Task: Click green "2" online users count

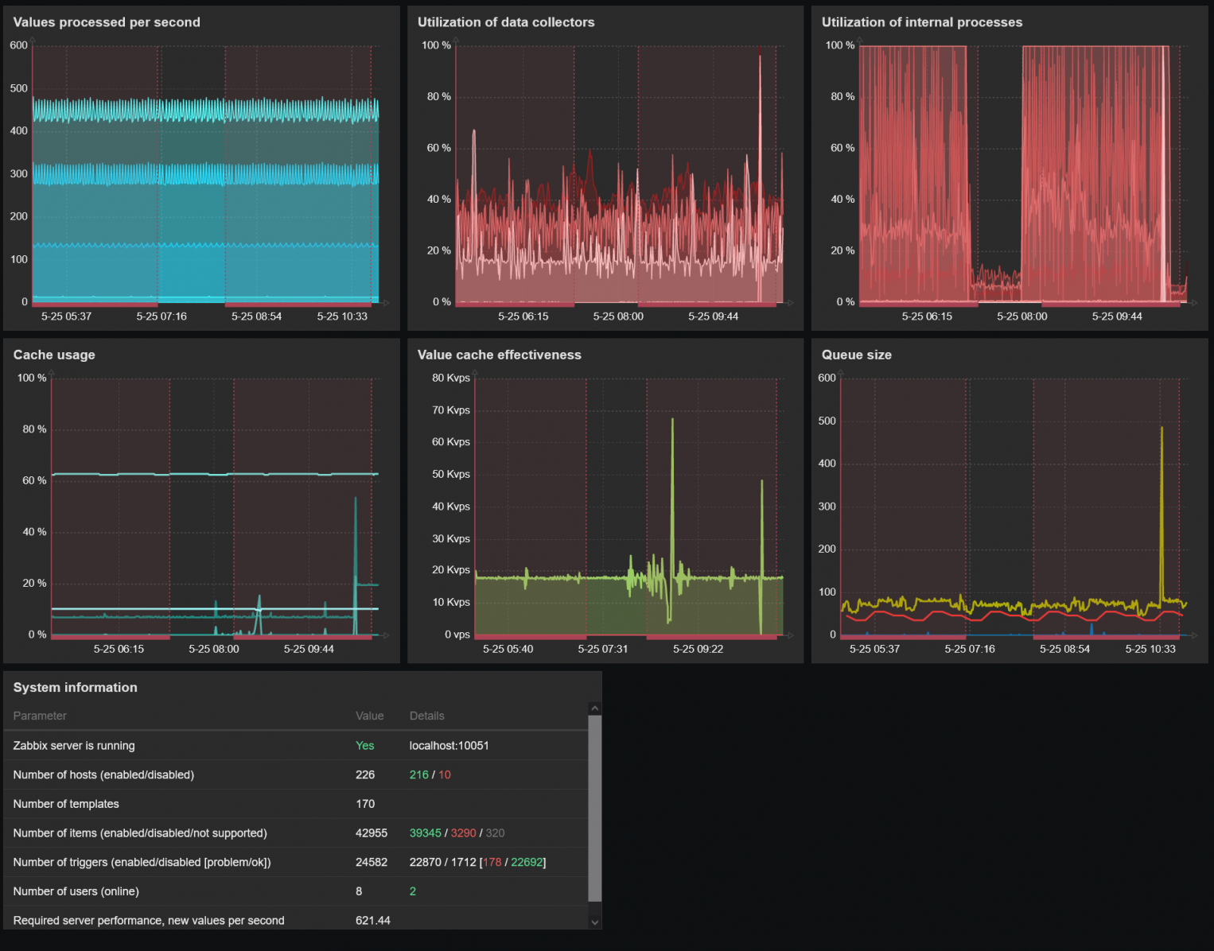Action: [x=412, y=891]
